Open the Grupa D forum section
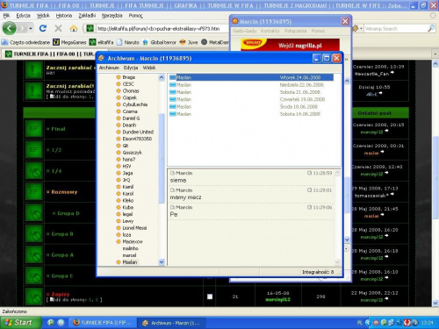This screenshot has height=329, width=439. [x=68, y=213]
